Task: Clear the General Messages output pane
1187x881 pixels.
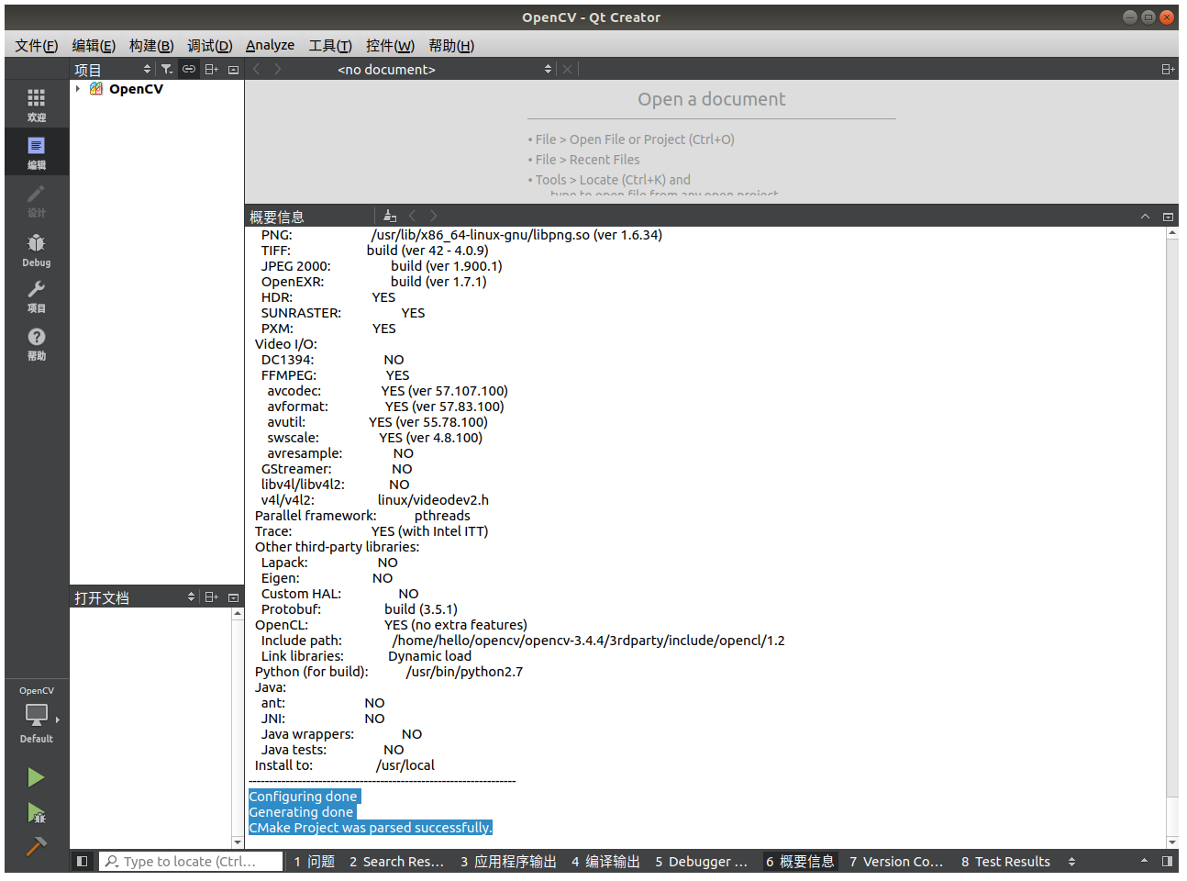Action: tap(390, 216)
